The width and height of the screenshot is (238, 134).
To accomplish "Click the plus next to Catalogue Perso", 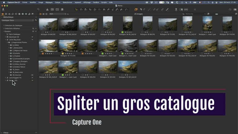I will [36, 20].
